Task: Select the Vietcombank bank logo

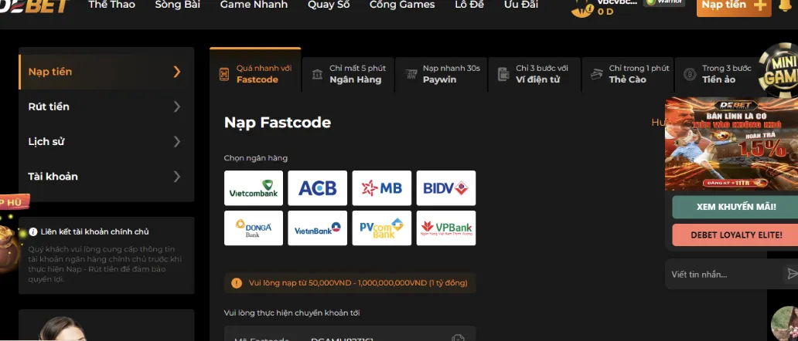Action: coord(254,188)
